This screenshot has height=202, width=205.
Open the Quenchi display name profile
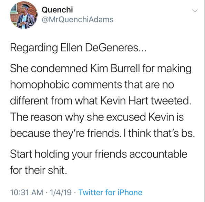pyautogui.click(x=57, y=10)
